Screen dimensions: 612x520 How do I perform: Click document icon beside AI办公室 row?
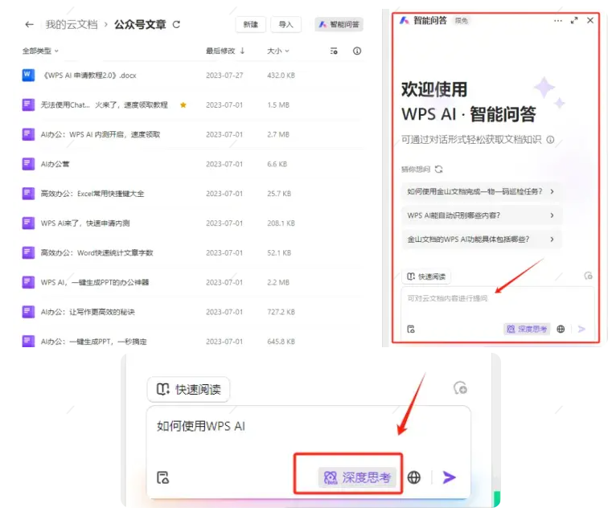click(x=28, y=164)
